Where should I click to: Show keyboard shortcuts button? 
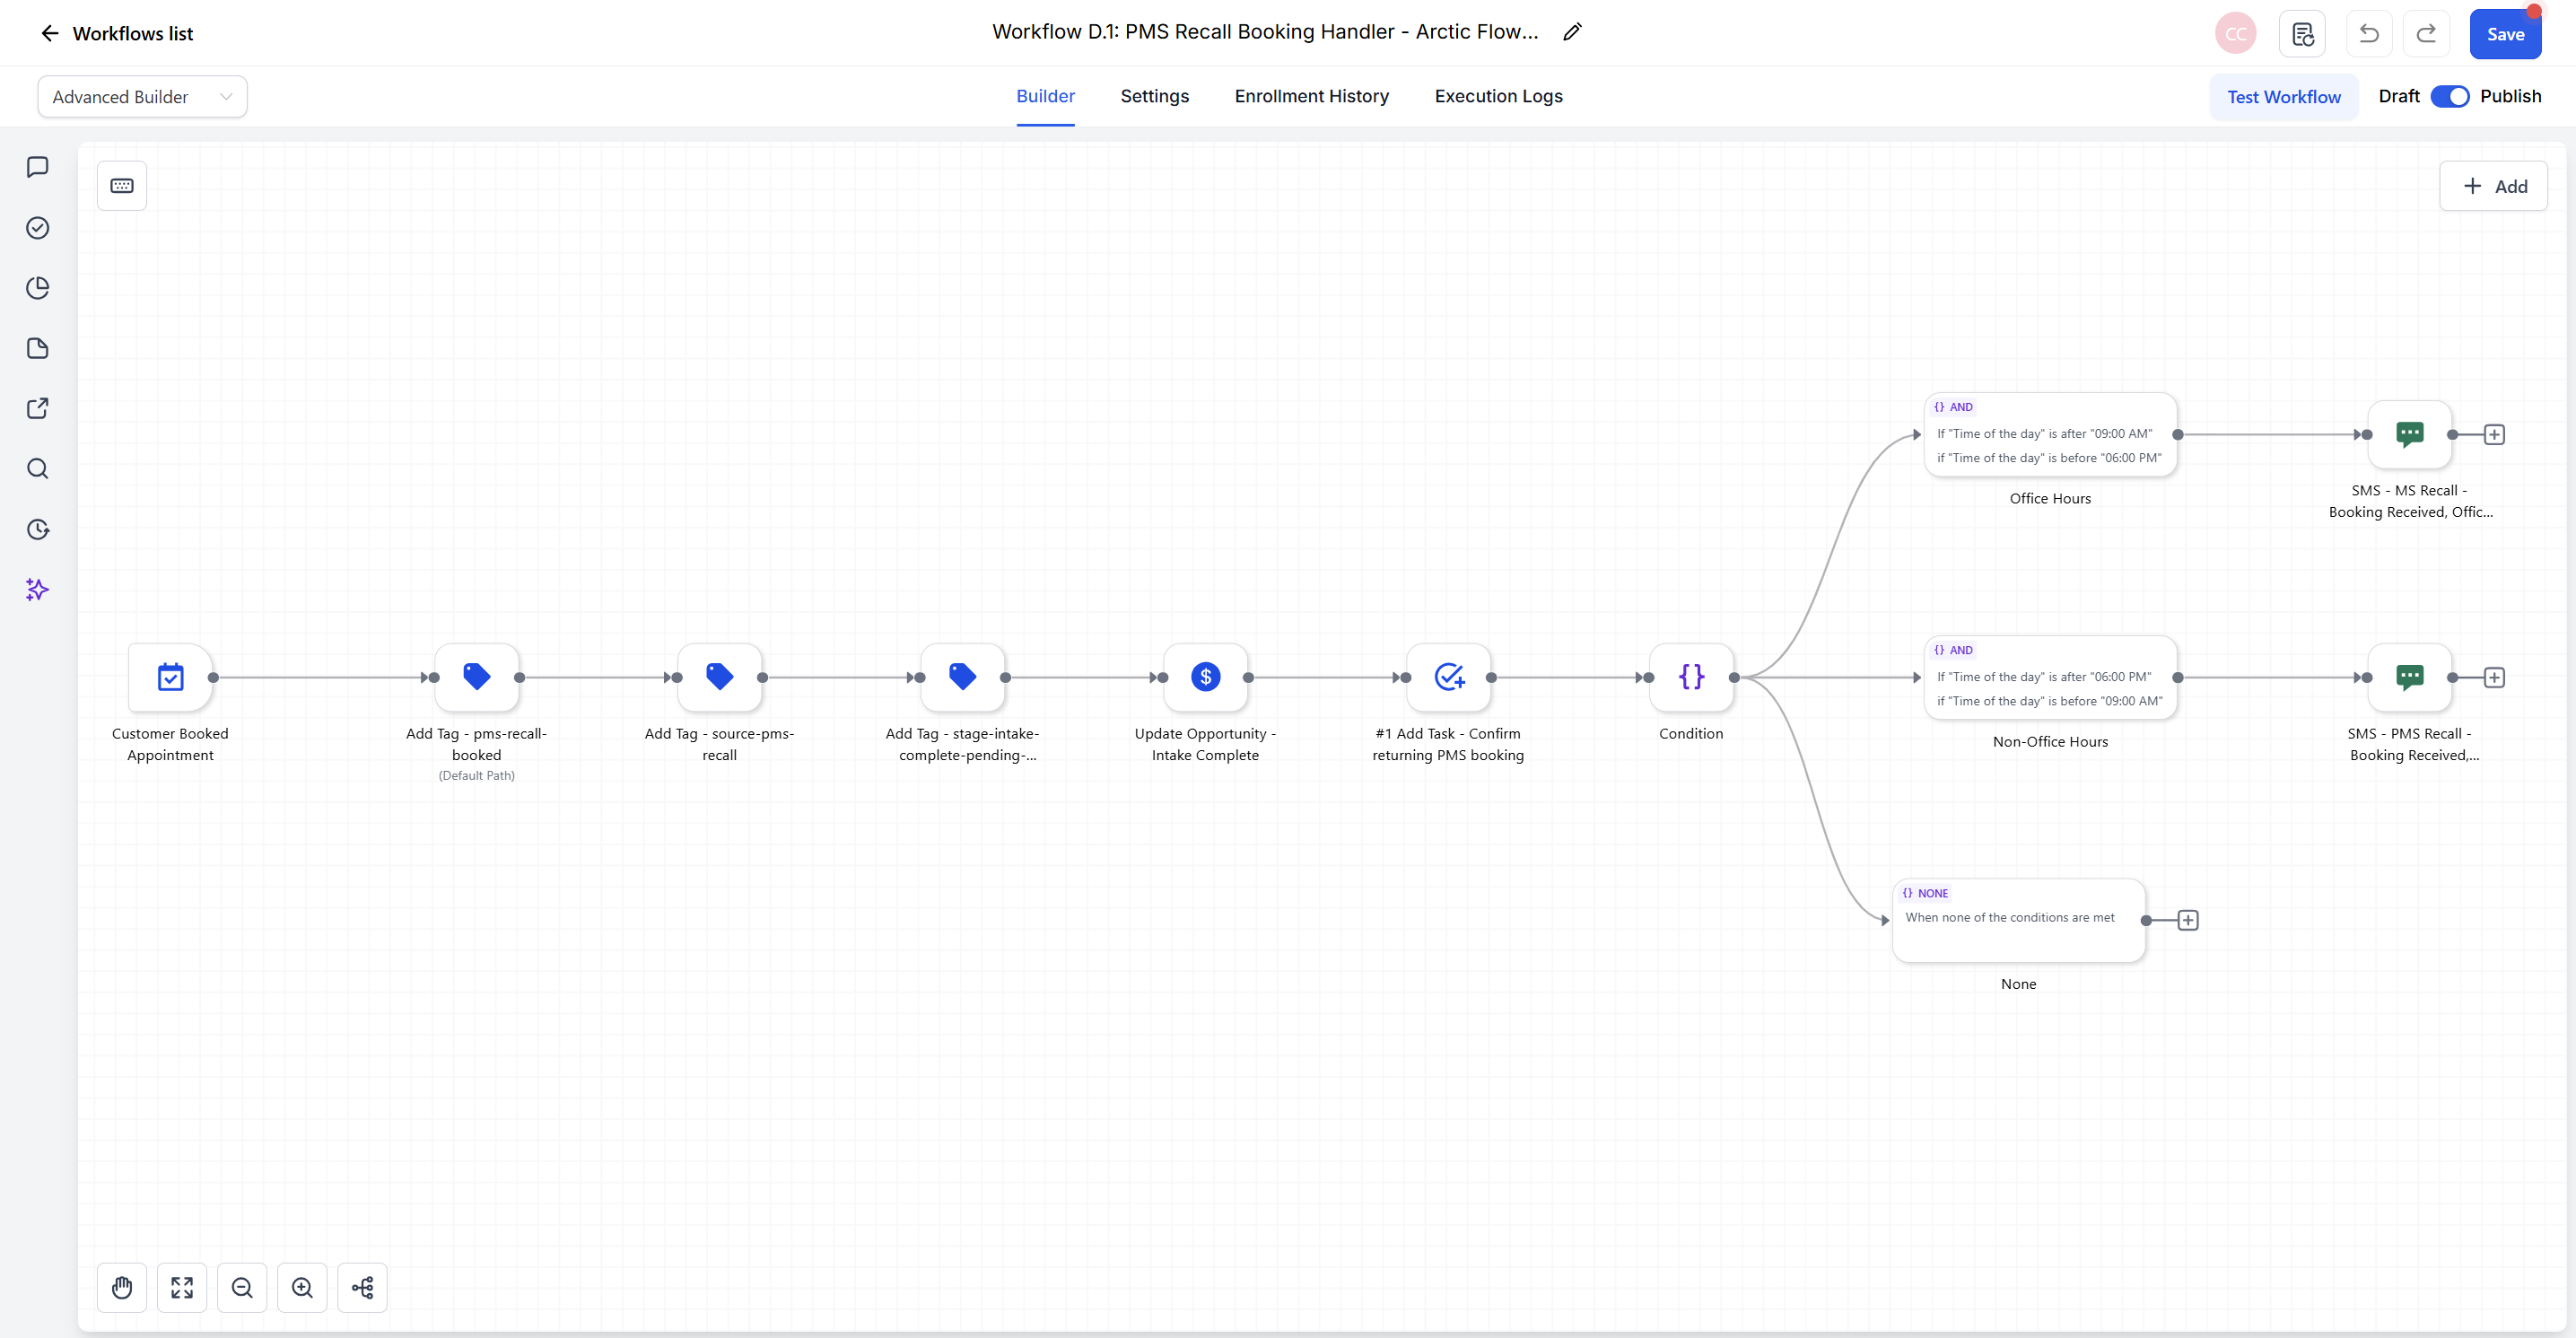click(x=122, y=186)
